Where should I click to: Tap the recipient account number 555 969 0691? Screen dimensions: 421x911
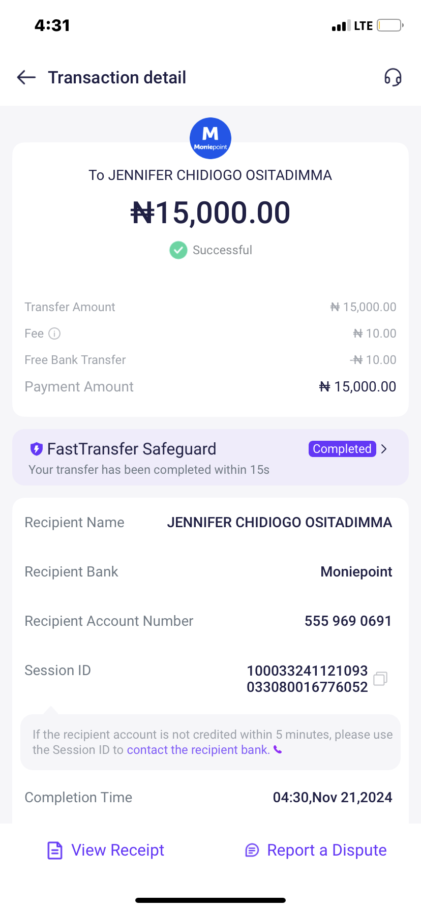tap(348, 621)
